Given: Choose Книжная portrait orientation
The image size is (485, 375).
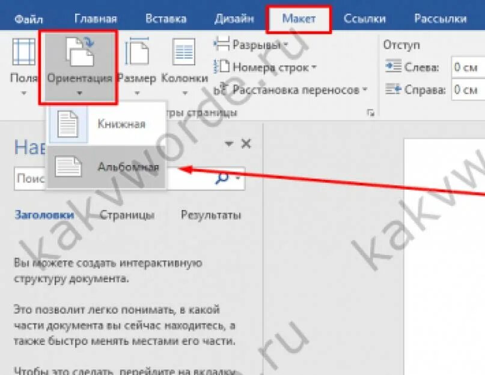Looking at the screenshot, I should (x=107, y=124).
